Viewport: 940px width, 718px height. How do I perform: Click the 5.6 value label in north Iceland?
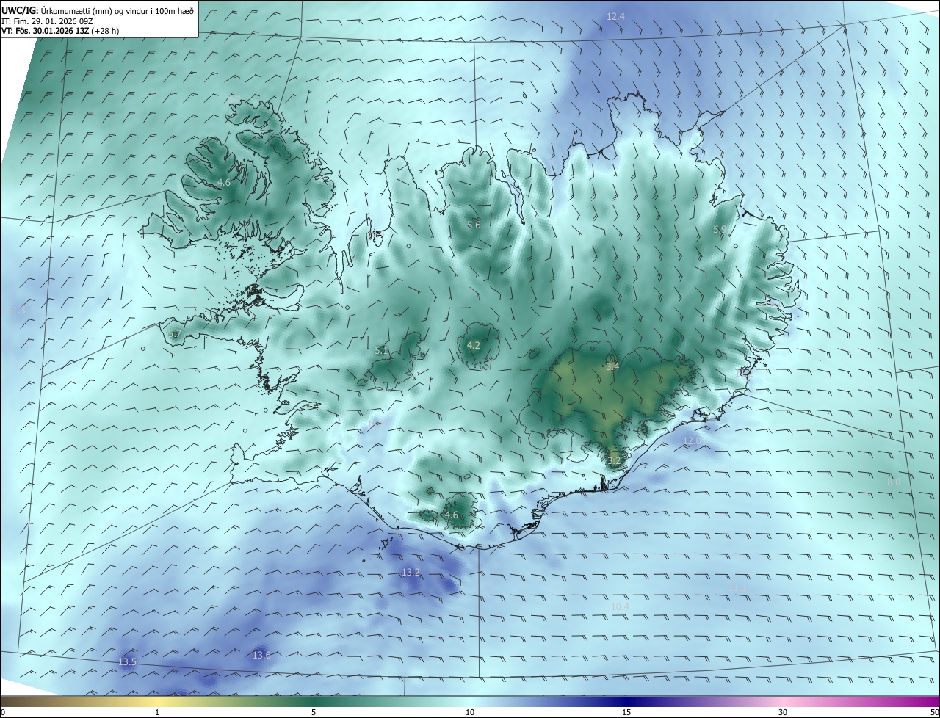click(474, 225)
